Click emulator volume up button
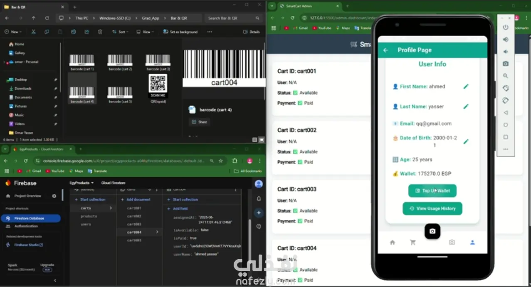 tap(506, 39)
